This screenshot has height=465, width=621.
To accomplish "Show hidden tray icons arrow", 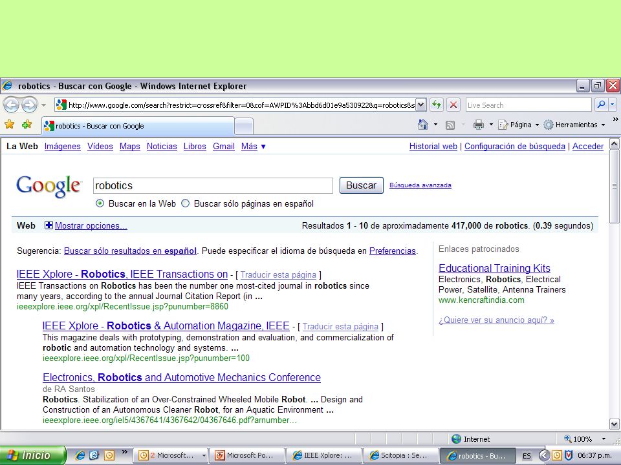I will [544, 455].
